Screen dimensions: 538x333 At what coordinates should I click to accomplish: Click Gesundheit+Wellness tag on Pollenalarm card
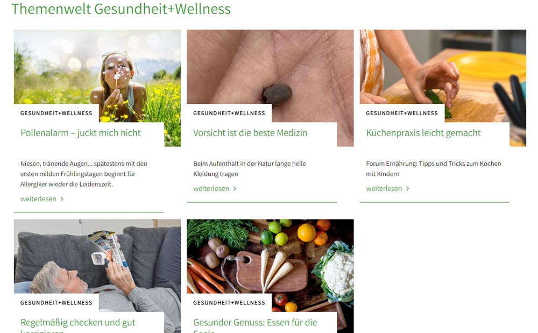(x=56, y=113)
